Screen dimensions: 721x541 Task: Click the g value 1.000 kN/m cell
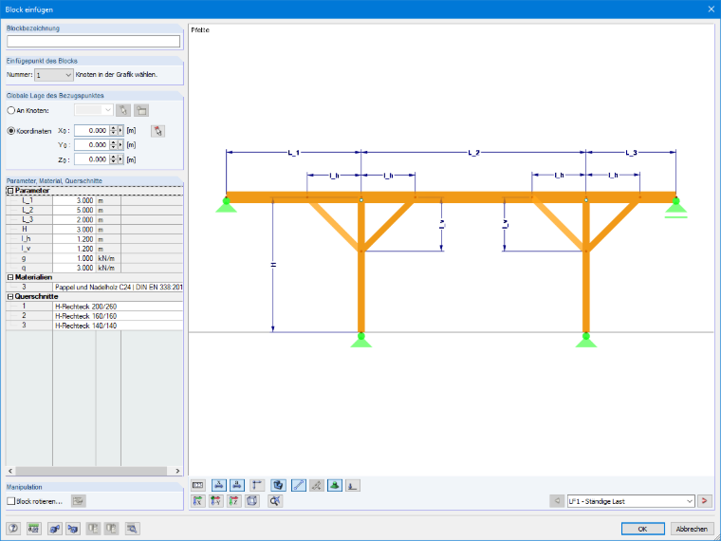click(74, 258)
